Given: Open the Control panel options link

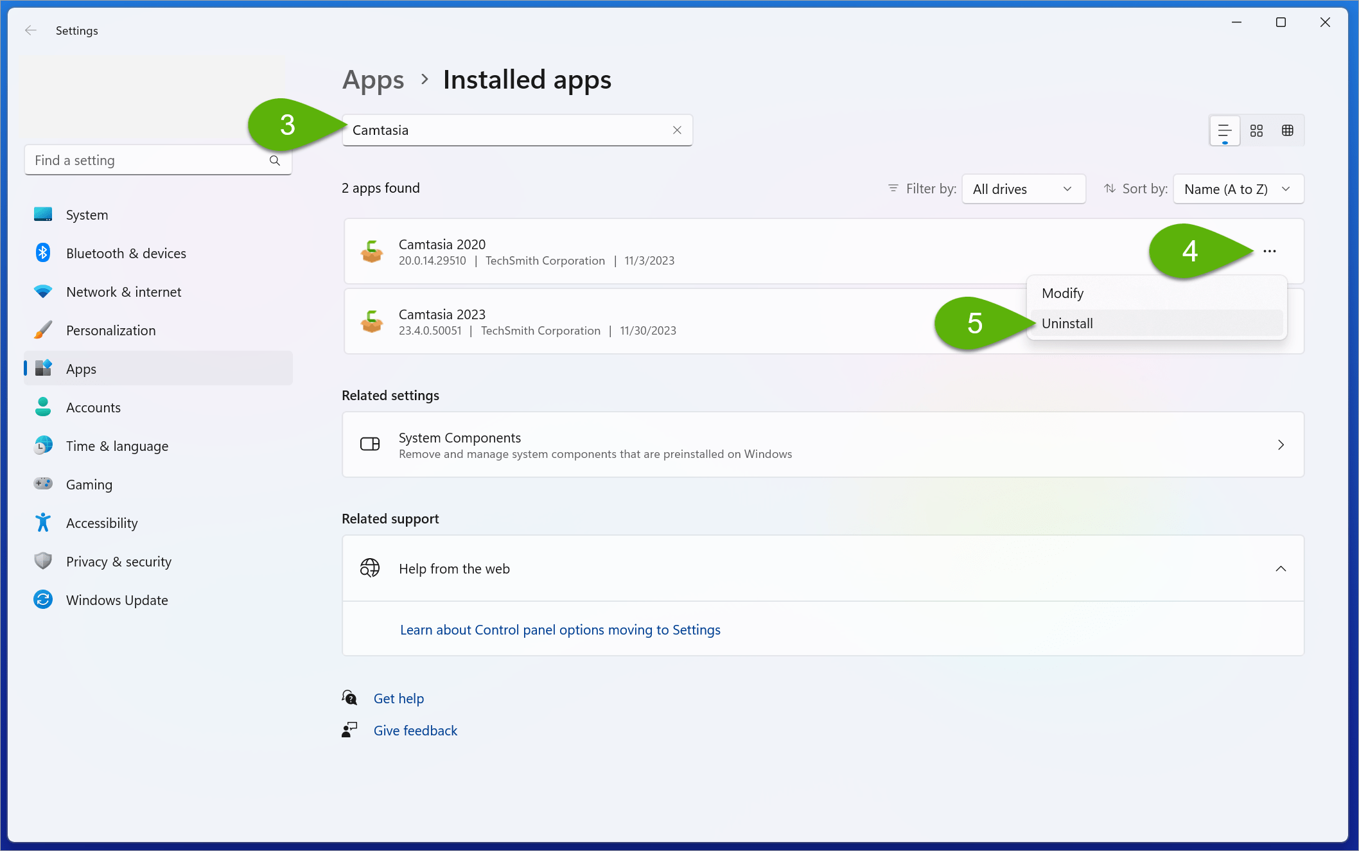Looking at the screenshot, I should pos(560,629).
